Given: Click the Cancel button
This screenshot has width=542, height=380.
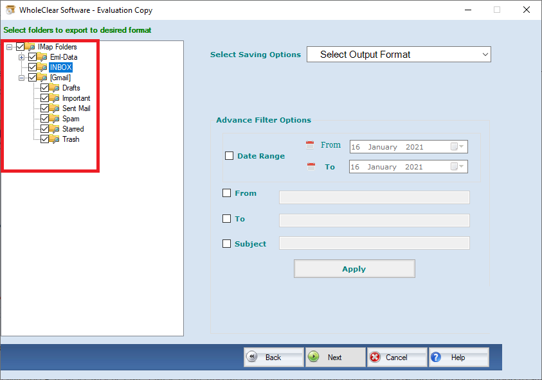Looking at the screenshot, I should pyautogui.click(x=397, y=358).
